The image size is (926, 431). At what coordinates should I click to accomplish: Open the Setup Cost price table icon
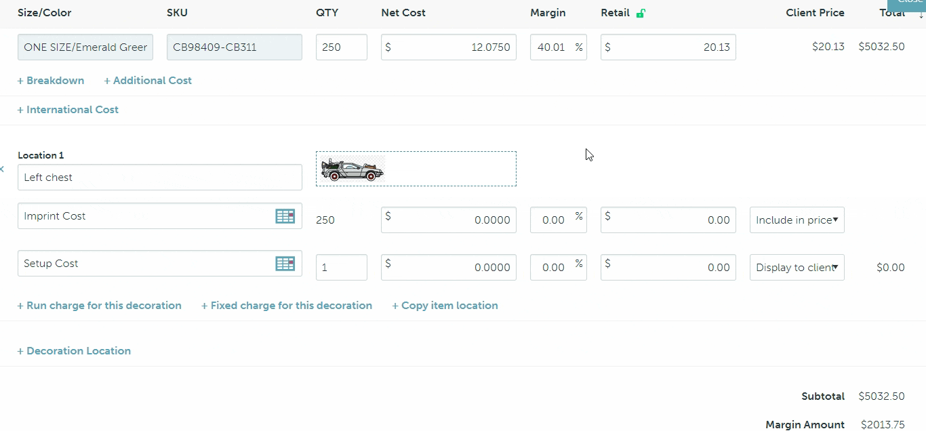285,264
